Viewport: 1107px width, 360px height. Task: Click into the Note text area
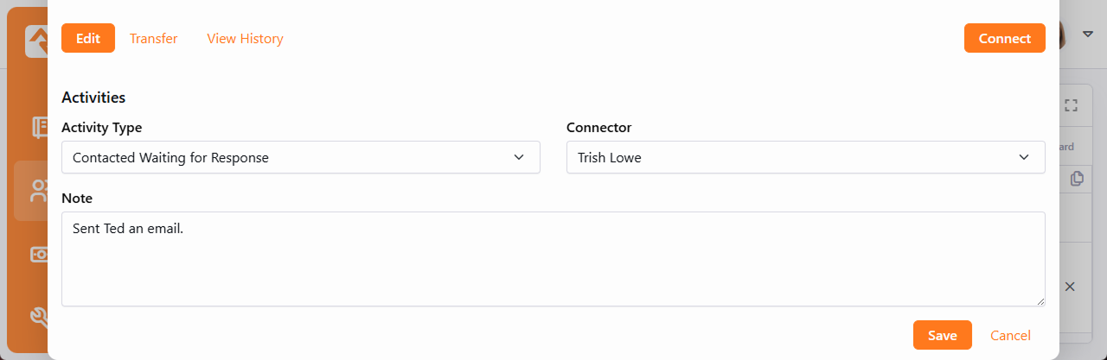point(553,258)
